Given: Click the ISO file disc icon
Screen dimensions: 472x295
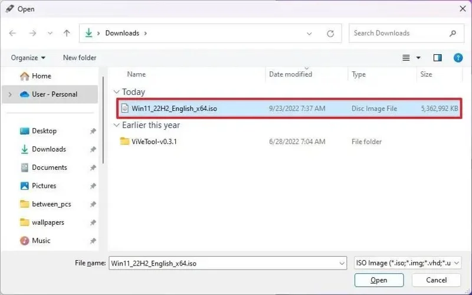Looking at the screenshot, I should point(124,109).
